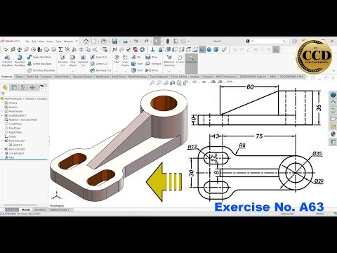The height and width of the screenshot is (253, 337).
Task: Select the Extruded Cut tool
Action: [x=62, y=60]
